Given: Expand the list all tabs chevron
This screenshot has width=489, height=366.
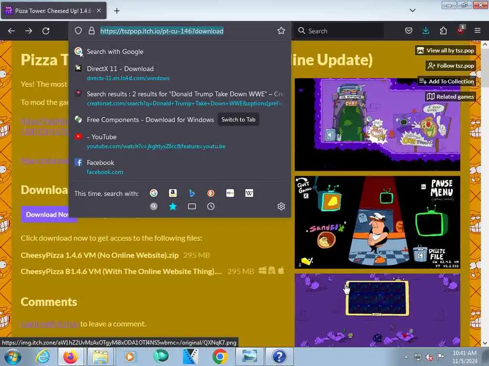Looking at the screenshot, I should pos(412,10).
